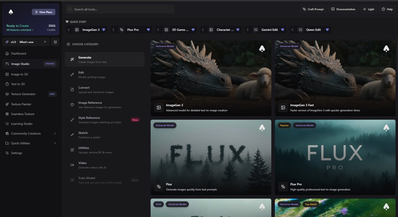Click the Settings sliders icon in sidebar
Image resolution: width=398 pixels, height=217 pixels.
pyautogui.click(x=7, y=153)
